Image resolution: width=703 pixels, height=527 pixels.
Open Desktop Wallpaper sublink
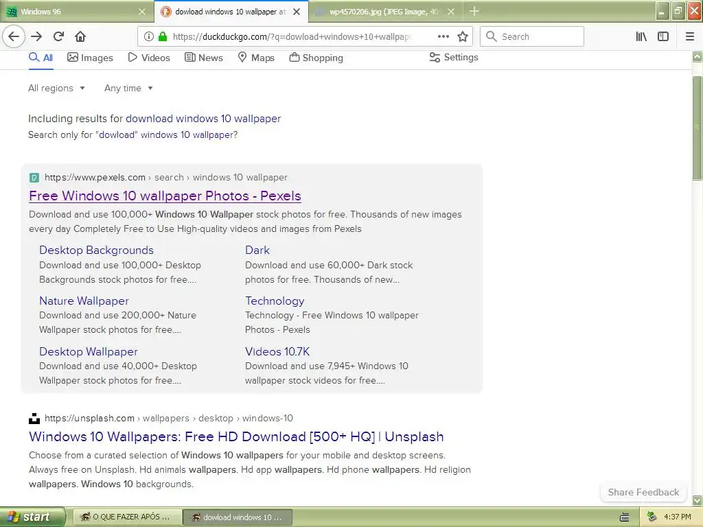point(89,352)
